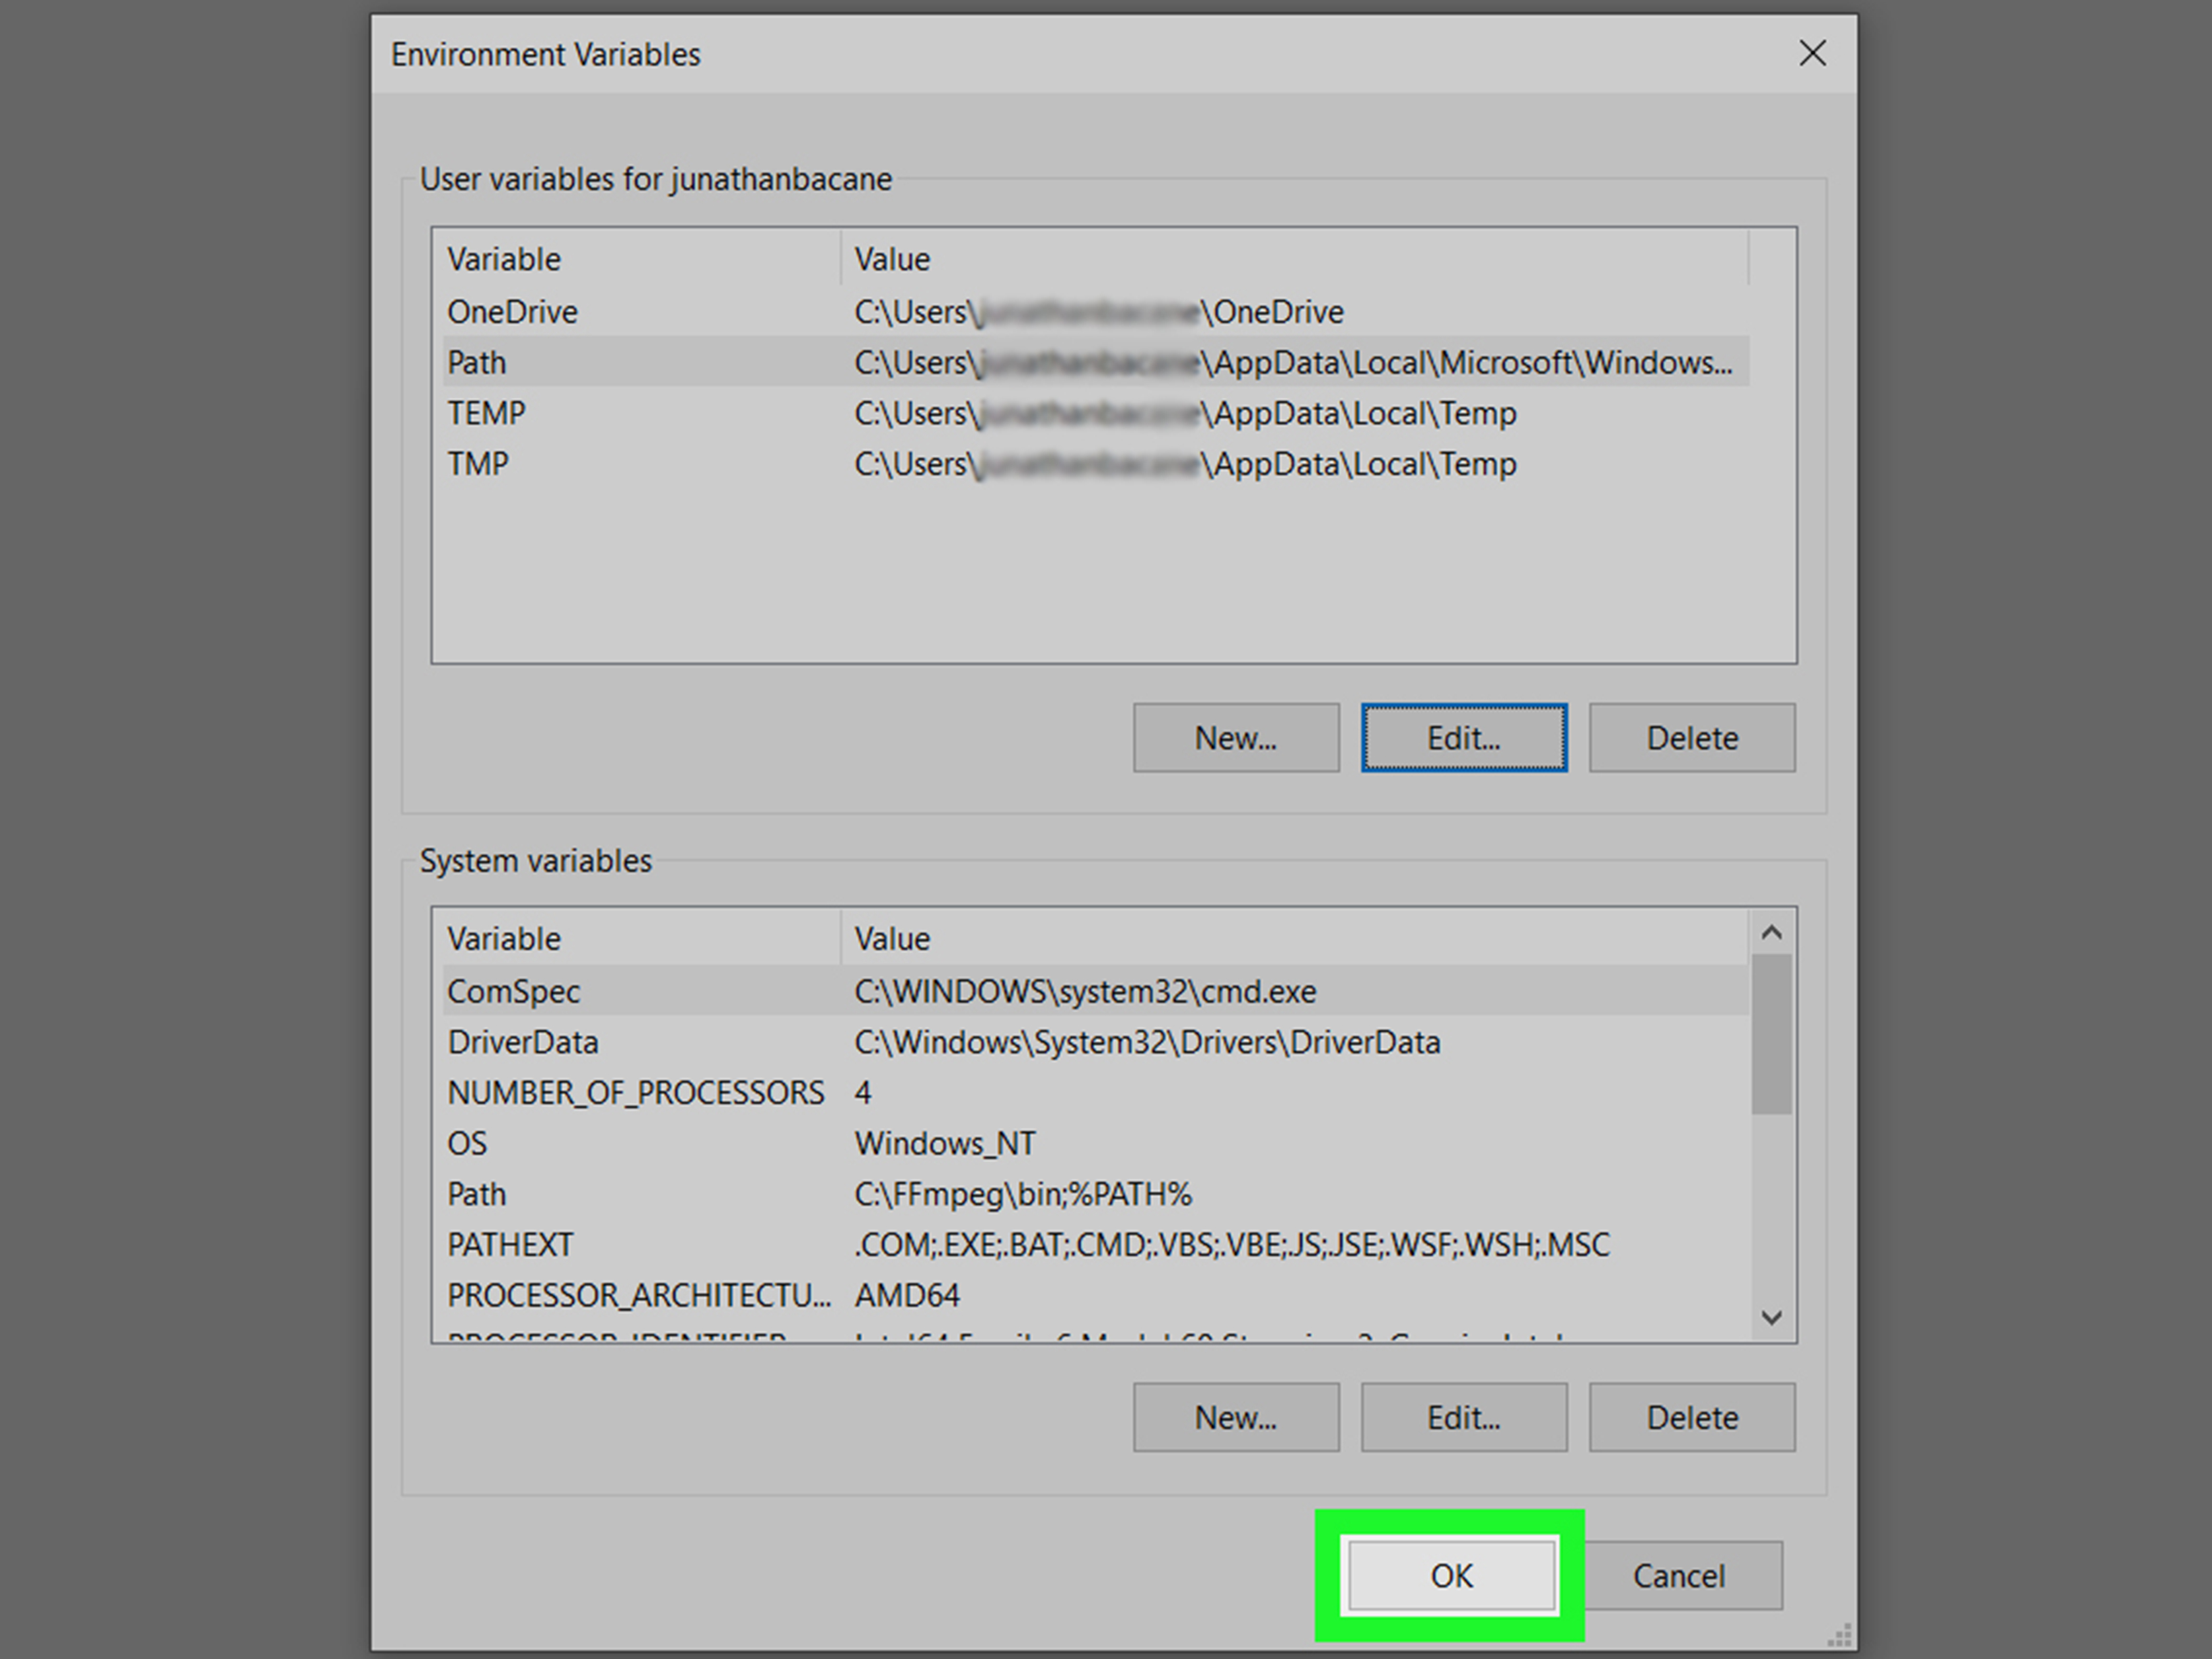
Task: Select the user Path variable row
Action: (477, 362)
